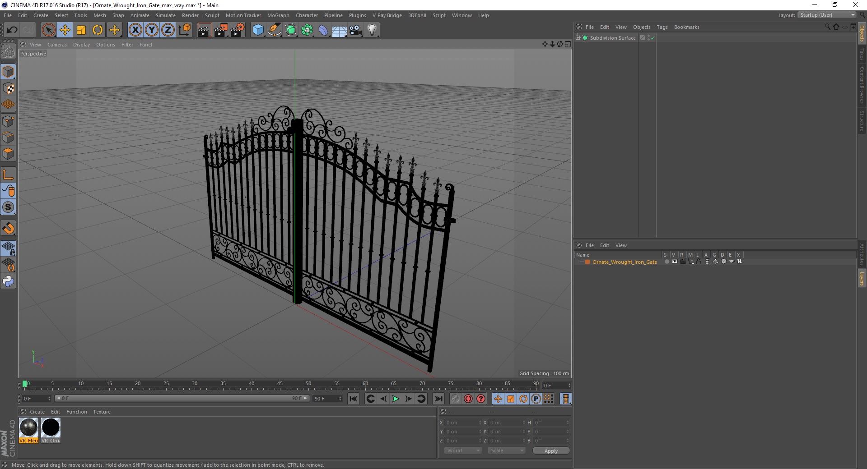Play the animation forward

pos(396,399)
